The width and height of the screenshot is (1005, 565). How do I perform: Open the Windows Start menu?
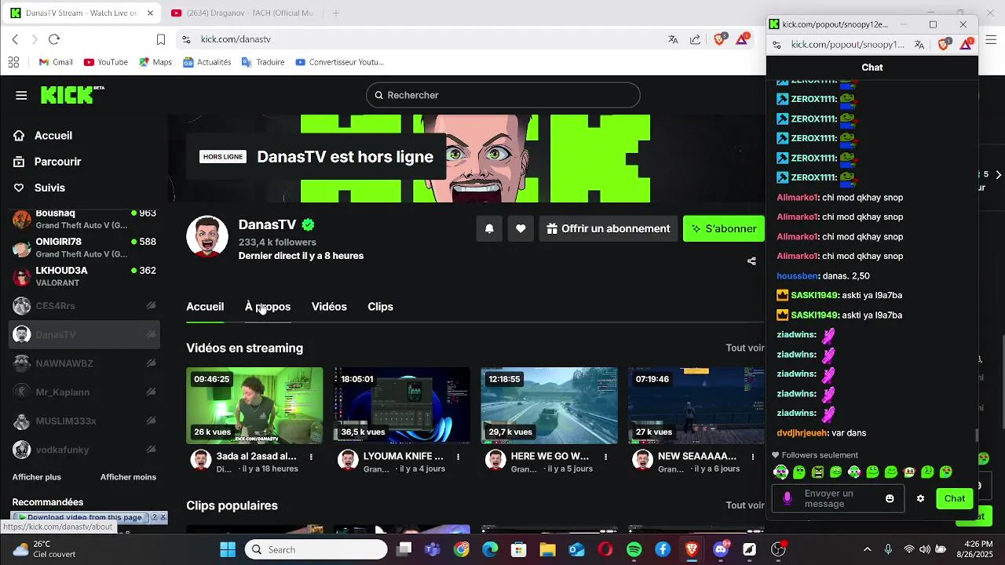228,549
